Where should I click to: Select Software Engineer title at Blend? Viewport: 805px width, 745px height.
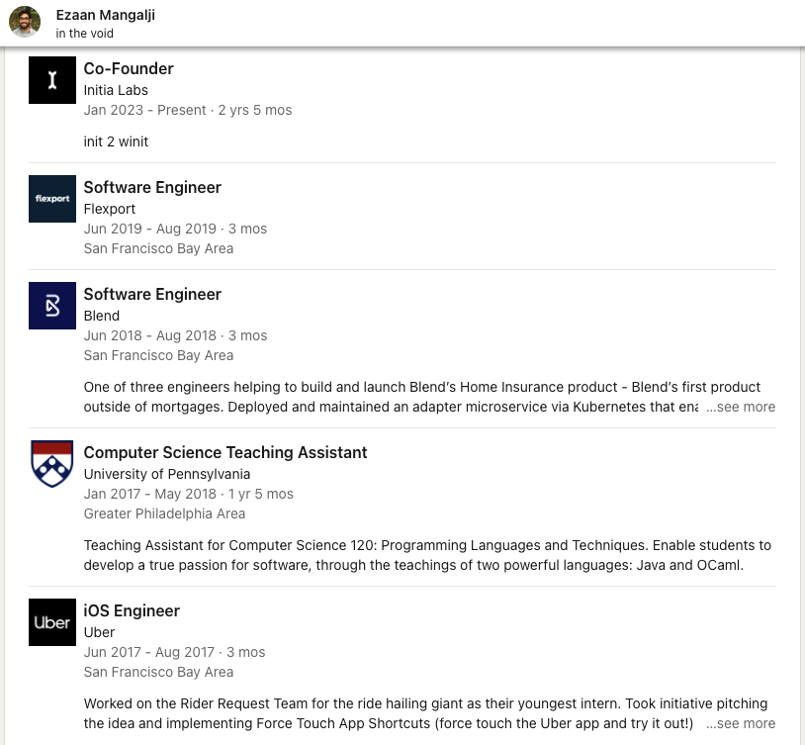point(152,295)
